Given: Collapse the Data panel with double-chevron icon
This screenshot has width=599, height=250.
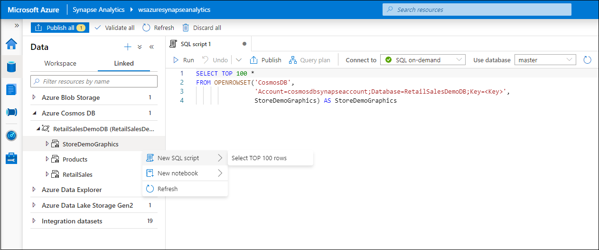Looking at the screenshot, I should 152,47.
